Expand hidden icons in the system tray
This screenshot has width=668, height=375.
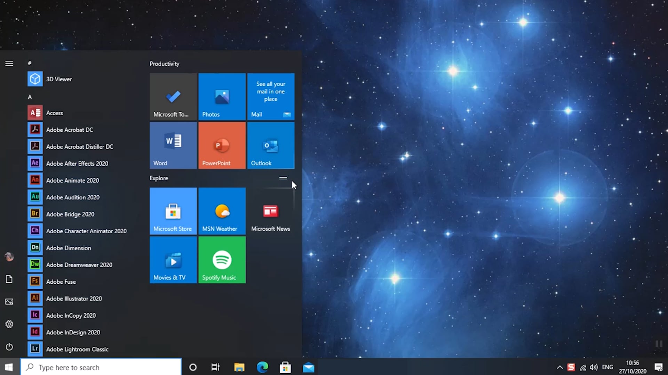[559, 367]
